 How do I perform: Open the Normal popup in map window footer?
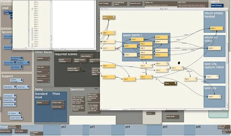(106, 109)
